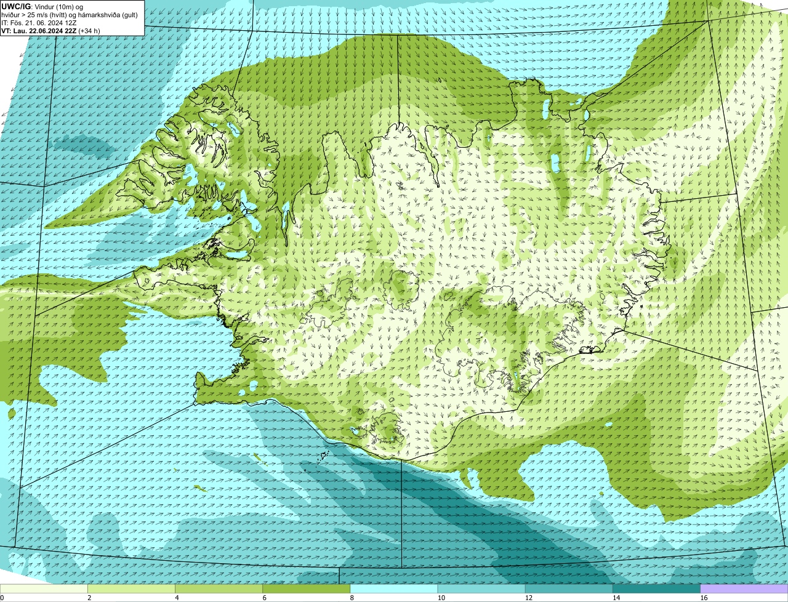Click the '14' label under the color scale

point(616,598)
